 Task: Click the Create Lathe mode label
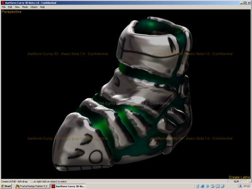point(239,177)
